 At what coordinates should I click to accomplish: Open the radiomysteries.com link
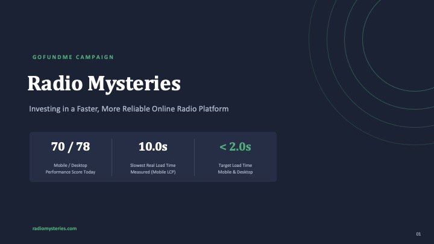pyautogui.click(x=54, y=228)
